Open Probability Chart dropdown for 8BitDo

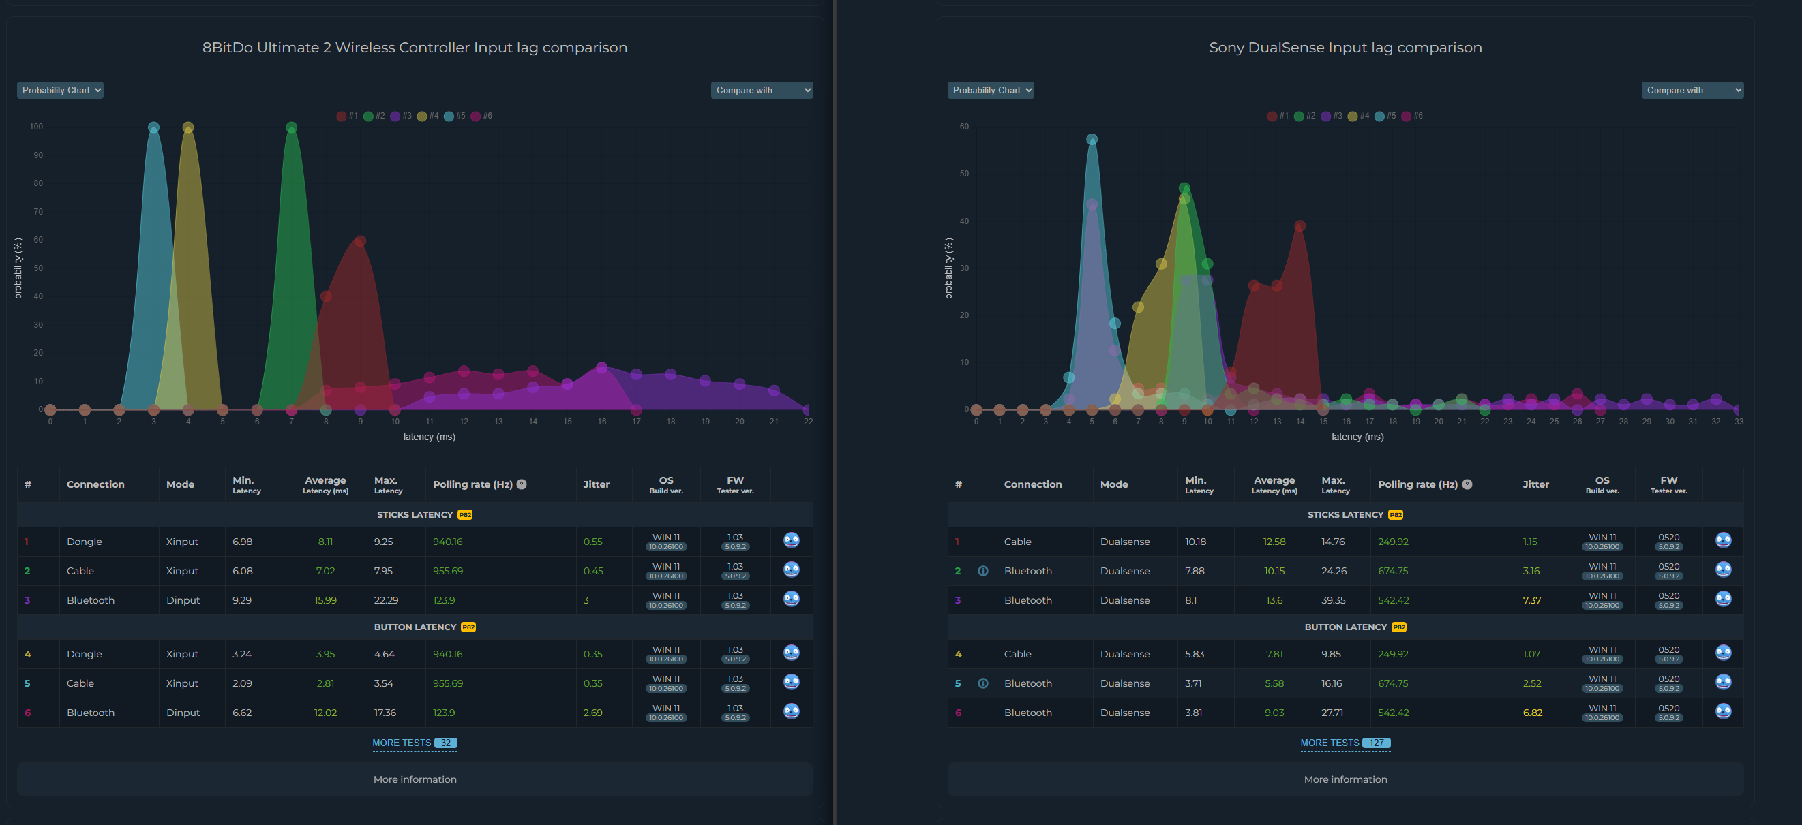(60, 90)
